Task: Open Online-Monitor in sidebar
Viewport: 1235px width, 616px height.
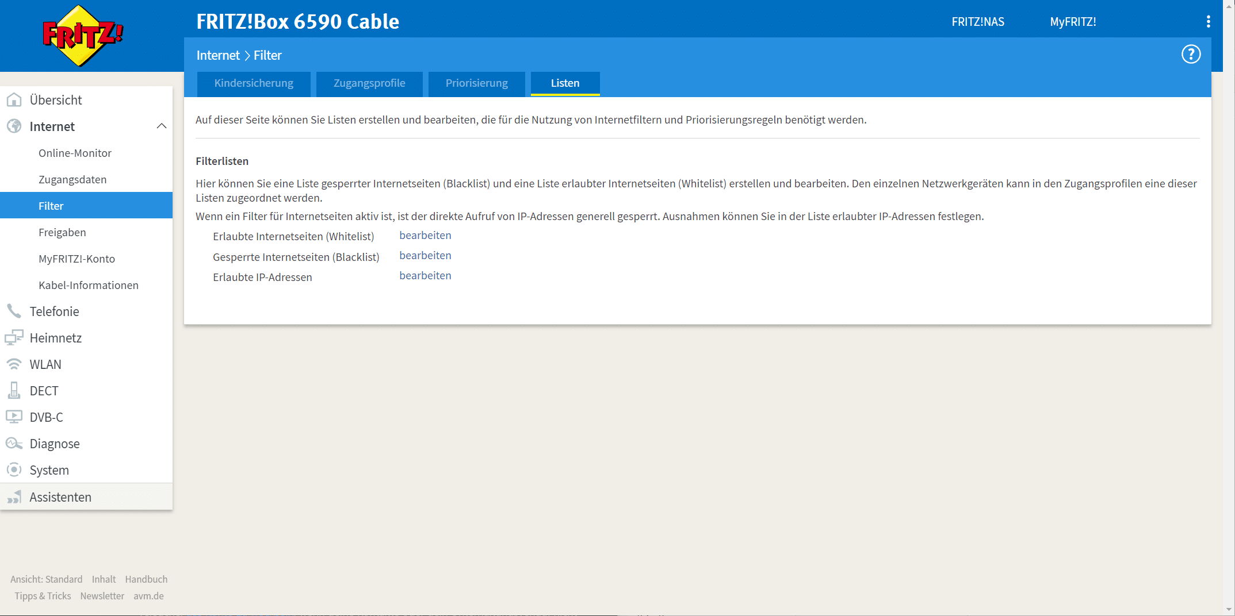Action: (x=75, y=153)
